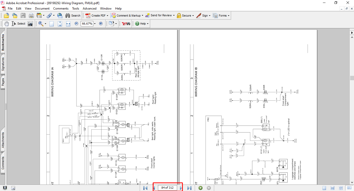Click the Print icon
The width and height of the screenshot is (354, 191).
tap(31, 16)
